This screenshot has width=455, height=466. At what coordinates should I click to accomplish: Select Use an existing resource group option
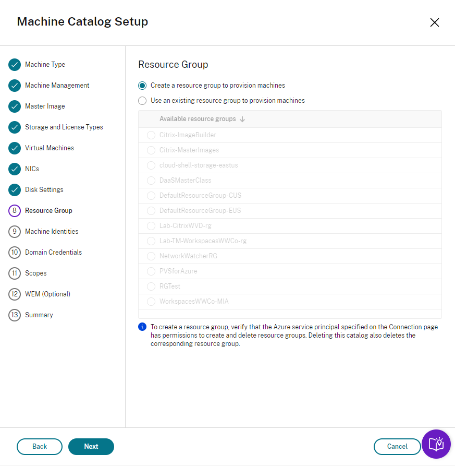click(x=142, y=101)
